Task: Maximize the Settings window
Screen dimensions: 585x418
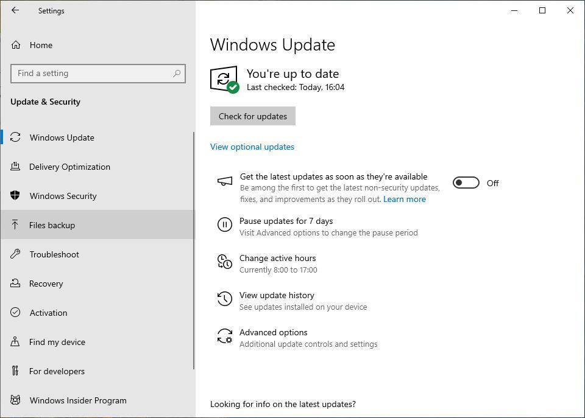Action: click(x=542, y=10)
